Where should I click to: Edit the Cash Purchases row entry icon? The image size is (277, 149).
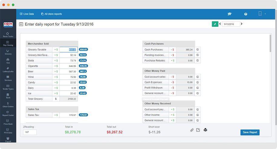(197, 50)
